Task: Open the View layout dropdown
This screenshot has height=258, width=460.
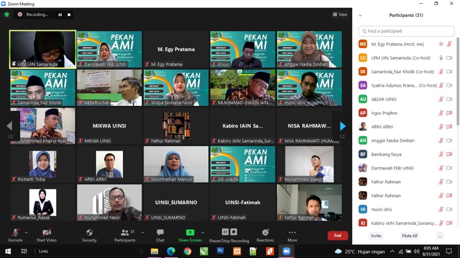Action: 340,15
